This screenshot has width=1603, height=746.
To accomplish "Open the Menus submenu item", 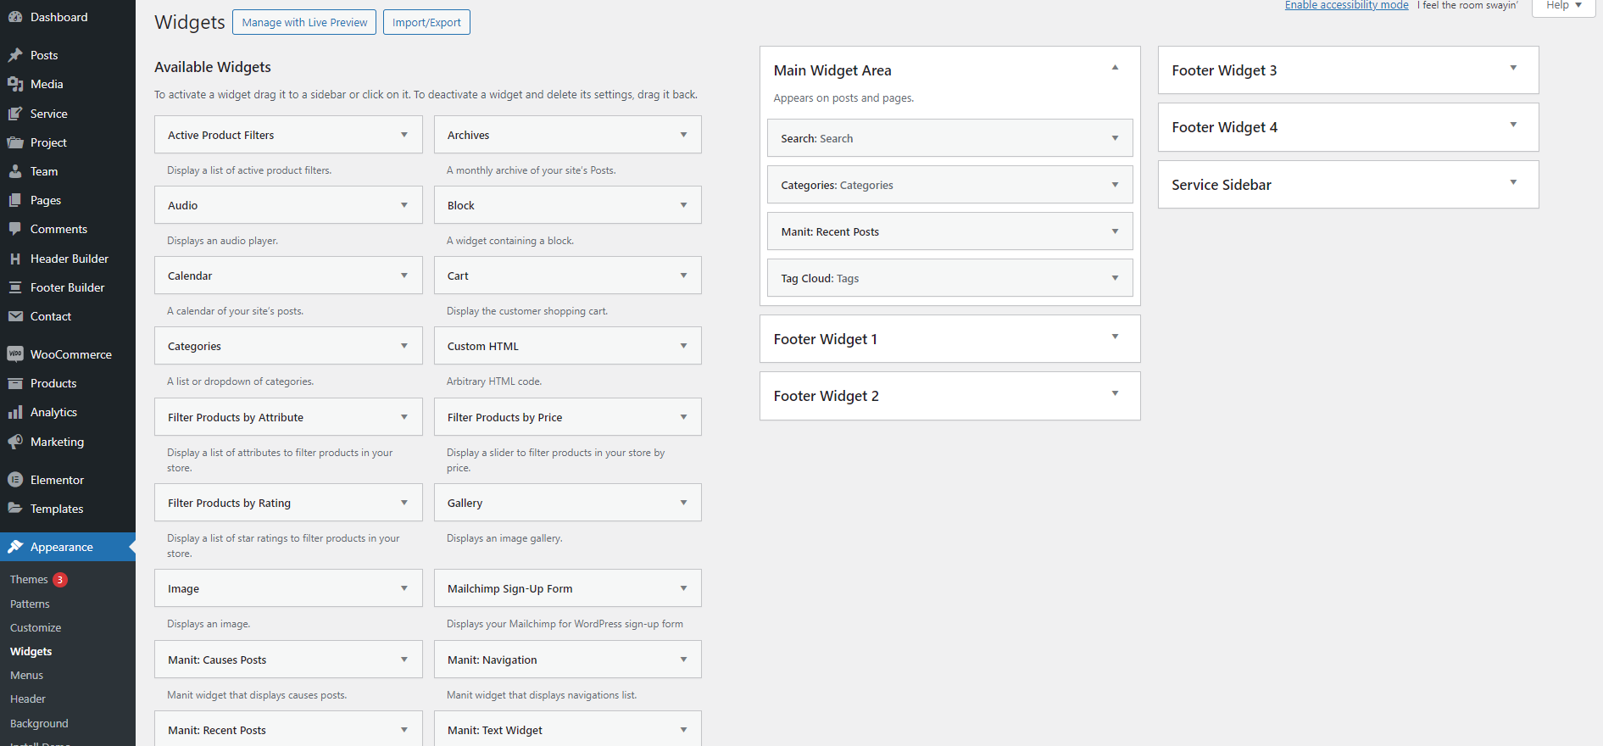I will (x=26, y=676).
